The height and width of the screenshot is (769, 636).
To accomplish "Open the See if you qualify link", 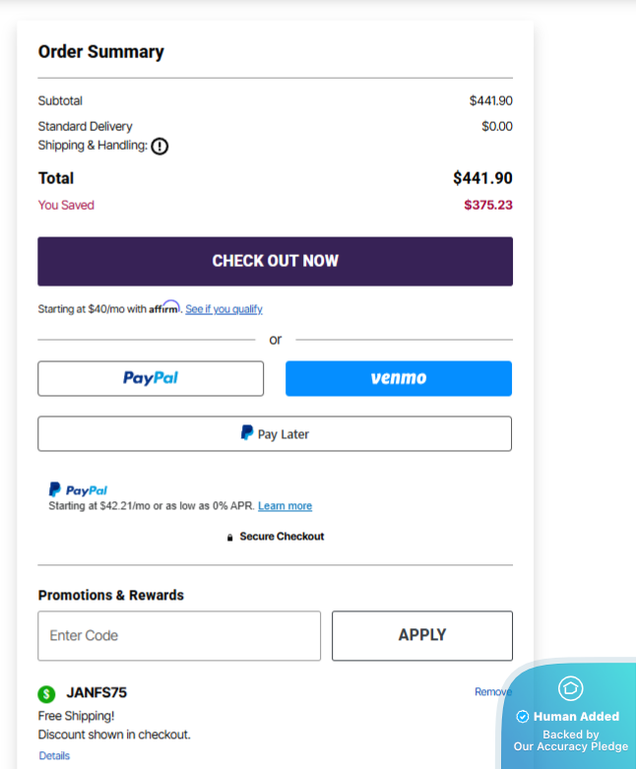I will 223,309.
